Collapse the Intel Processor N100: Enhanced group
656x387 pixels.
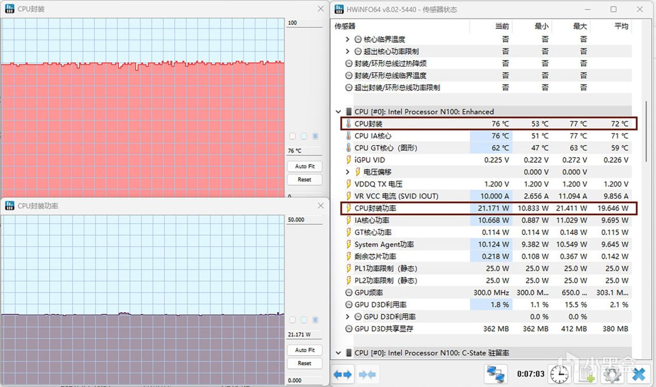click(338, 112)
